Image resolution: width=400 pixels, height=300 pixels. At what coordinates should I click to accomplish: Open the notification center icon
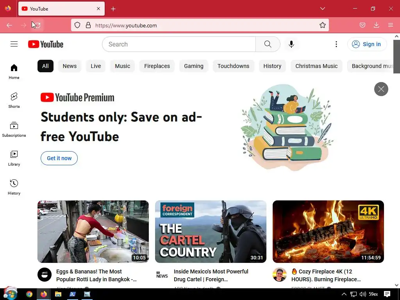[x=387, y=294]
